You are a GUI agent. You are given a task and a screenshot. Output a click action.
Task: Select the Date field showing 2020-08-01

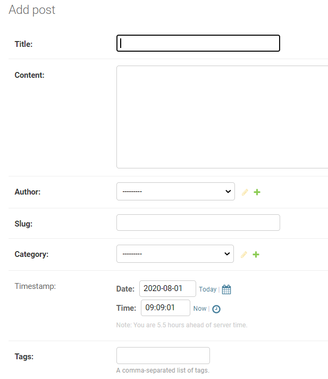[x=167, y=288]
